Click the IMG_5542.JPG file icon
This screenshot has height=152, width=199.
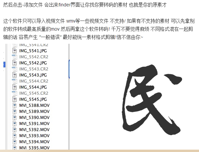pyautogui.click(x=15, y=63)
